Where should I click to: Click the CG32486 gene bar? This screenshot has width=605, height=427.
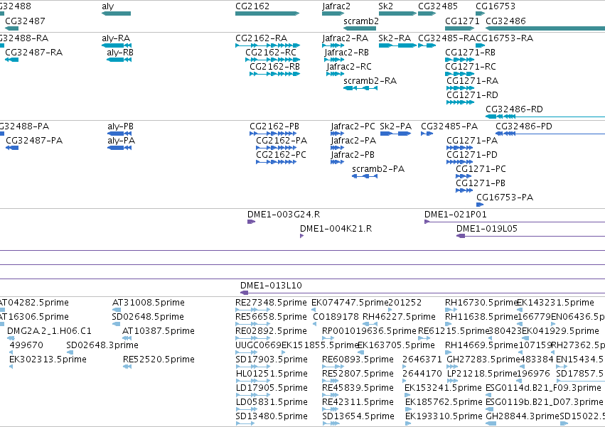click(x=545, y=28)
